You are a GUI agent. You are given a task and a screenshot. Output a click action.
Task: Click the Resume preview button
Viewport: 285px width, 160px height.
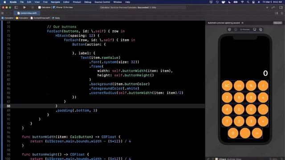tap(277, 23)
